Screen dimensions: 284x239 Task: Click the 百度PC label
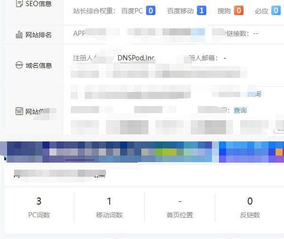pyautogui.click(x=132, y=11)
